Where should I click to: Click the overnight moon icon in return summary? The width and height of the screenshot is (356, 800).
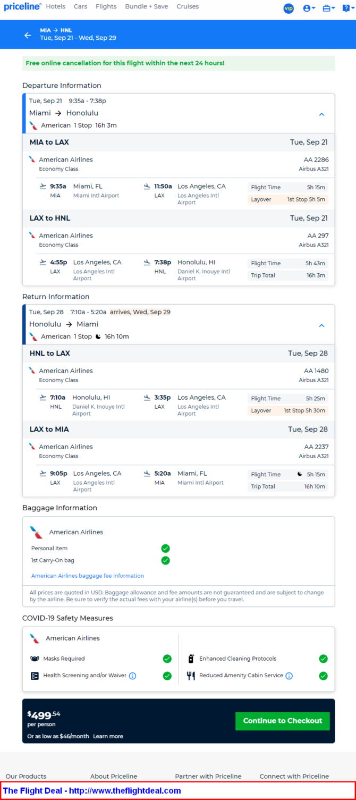click(98, 336)
